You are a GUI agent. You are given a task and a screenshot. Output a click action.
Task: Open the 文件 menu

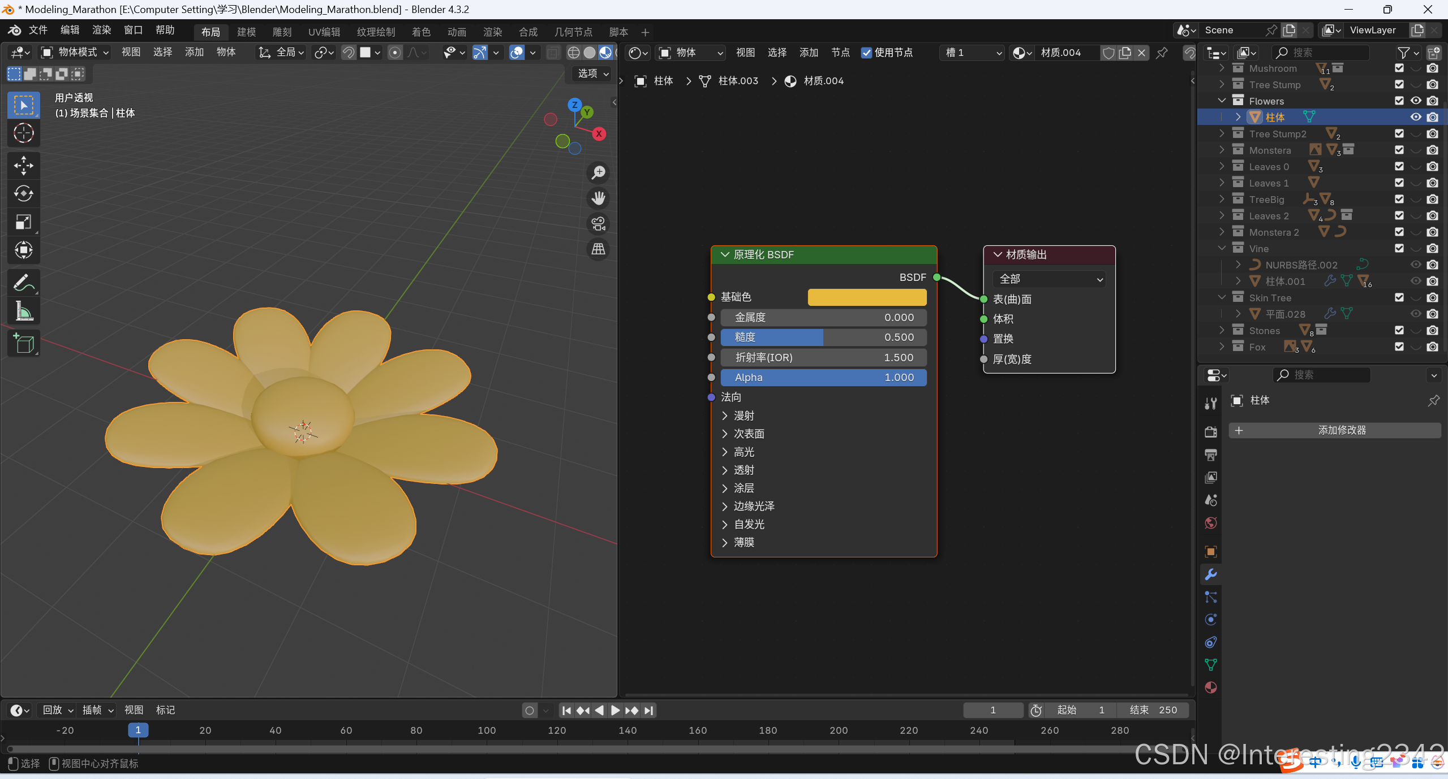(38, 30)
